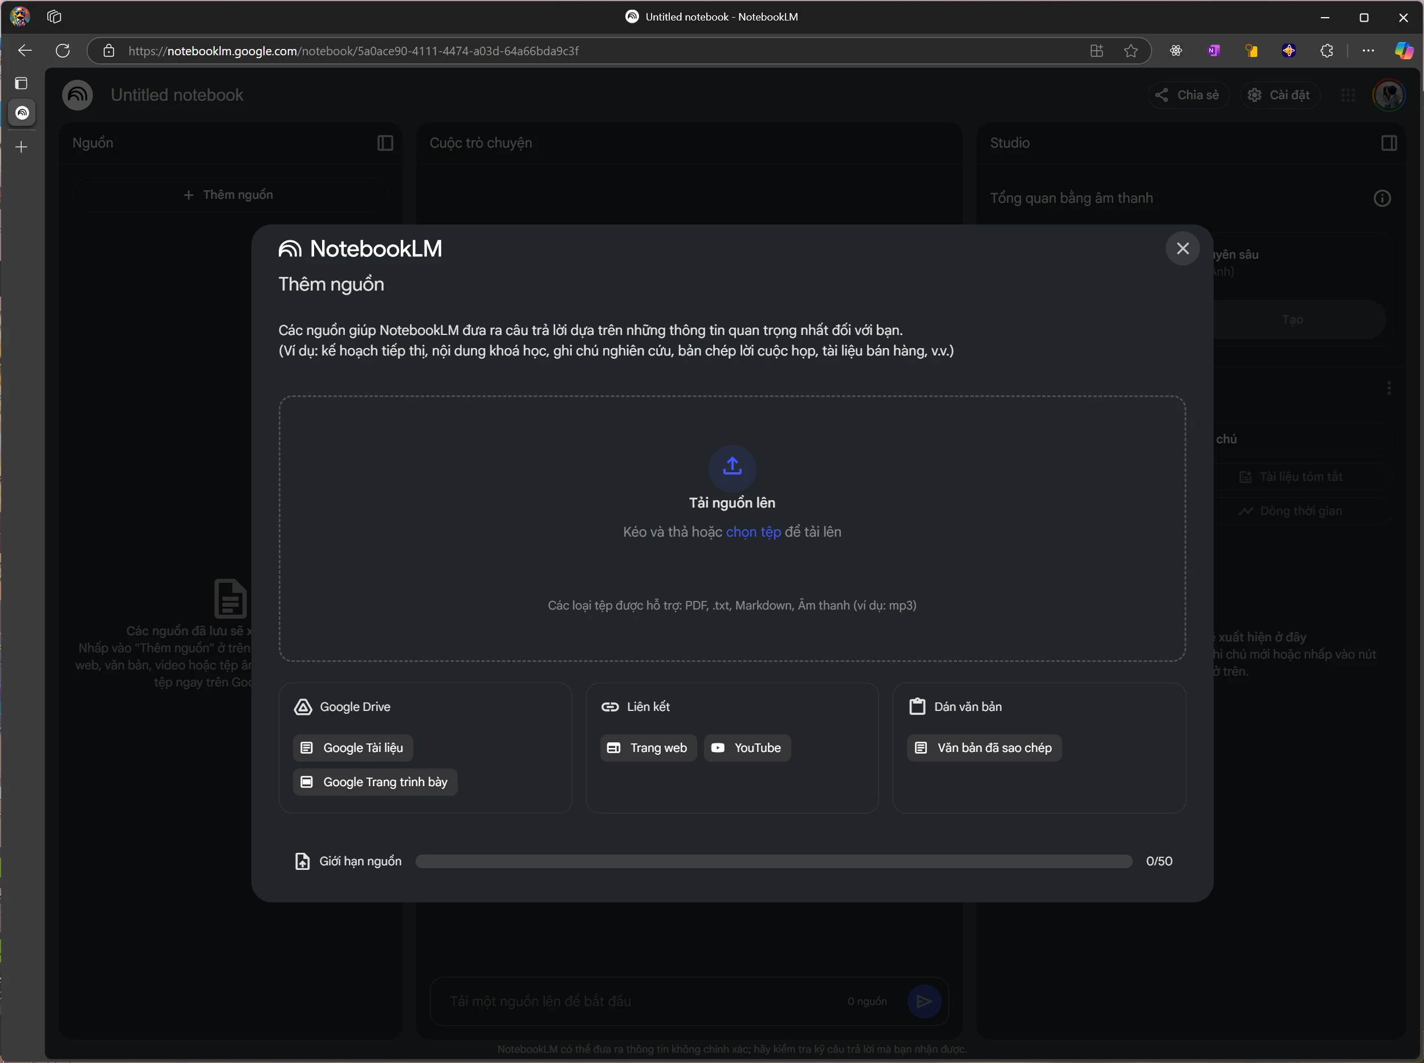This screenshot has width=1424, height=1063.
Task: Open the flower-shaped browser extension icon
Action: (1175, 51)
